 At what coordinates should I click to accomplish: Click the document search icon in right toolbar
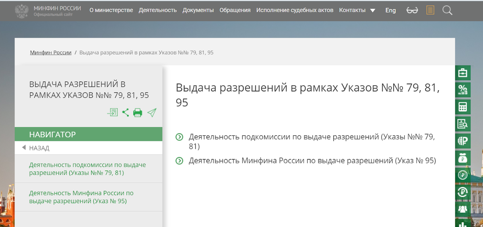click(x=463, y=124)
